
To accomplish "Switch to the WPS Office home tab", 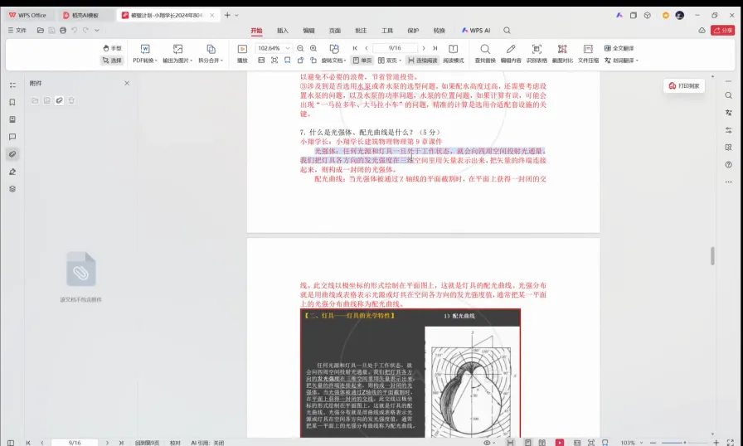I will 27,15.
